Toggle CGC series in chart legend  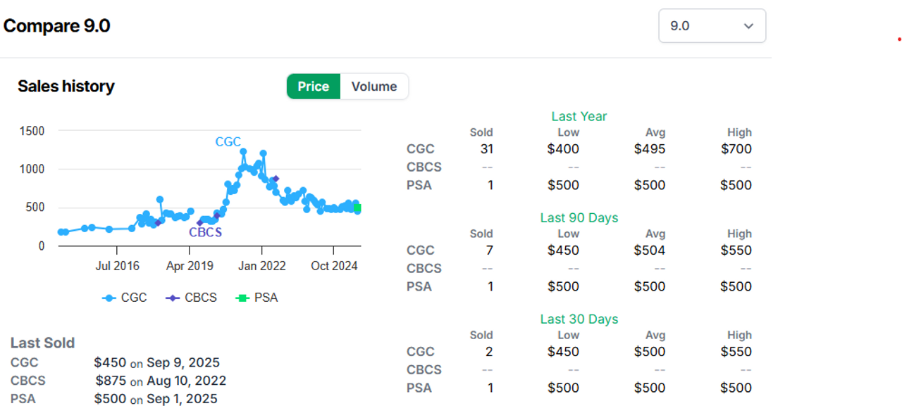click(x=125, y=298)
